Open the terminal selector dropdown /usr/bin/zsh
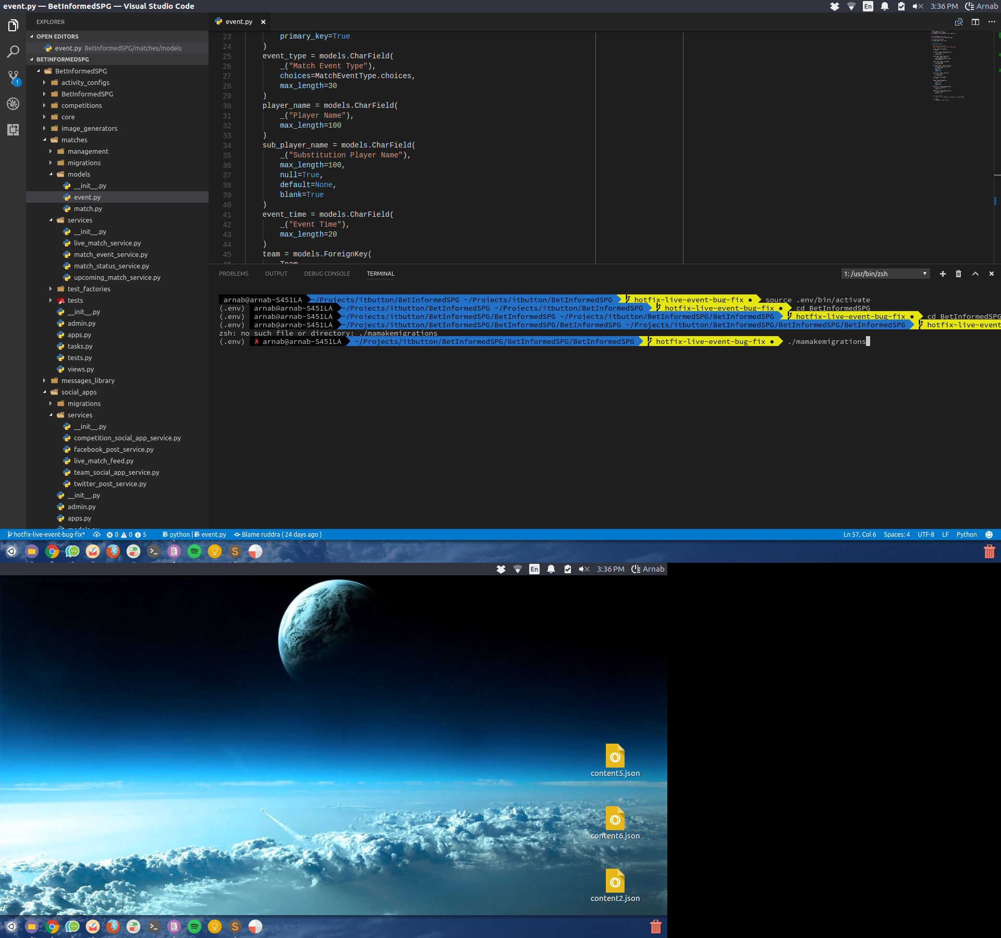This screenshot has height=938, width=1001. (885, 274)
